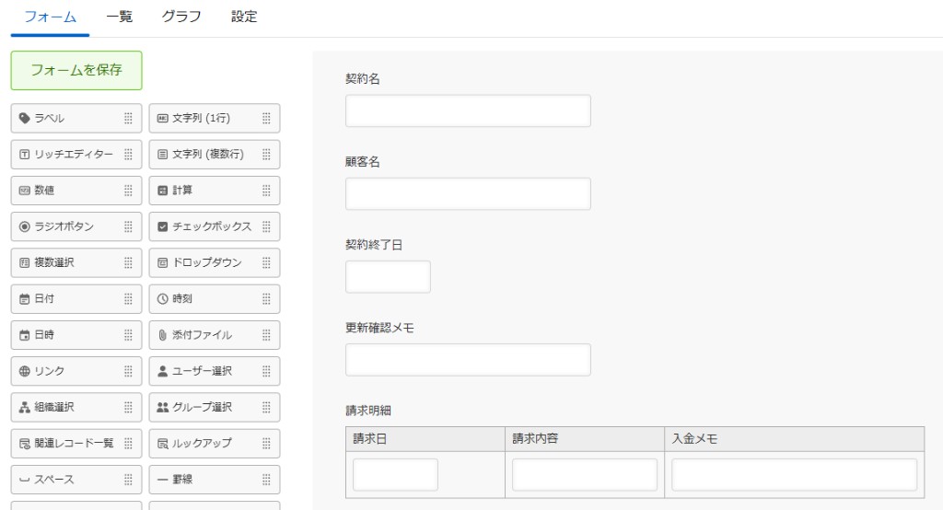943x510 pixels.
Task: Click the ラベル tag icon
Action: (x=25, y=118)
